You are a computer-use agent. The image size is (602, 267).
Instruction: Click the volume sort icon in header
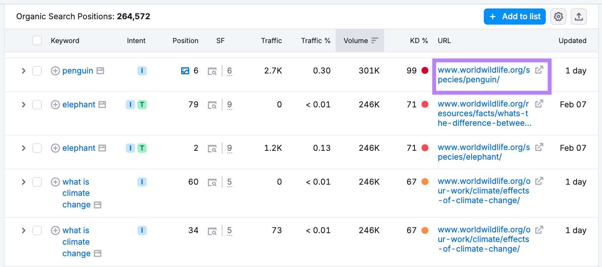(x=375, y=40)
